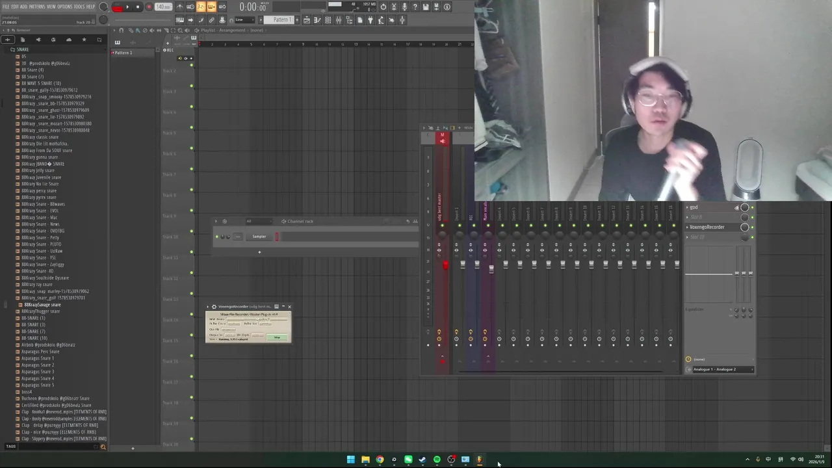Select Asparagus Snare 1 sample

37,358
